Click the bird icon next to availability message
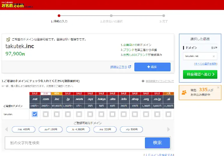This screenshot has width=224, height=156. [x=8, y=39]
